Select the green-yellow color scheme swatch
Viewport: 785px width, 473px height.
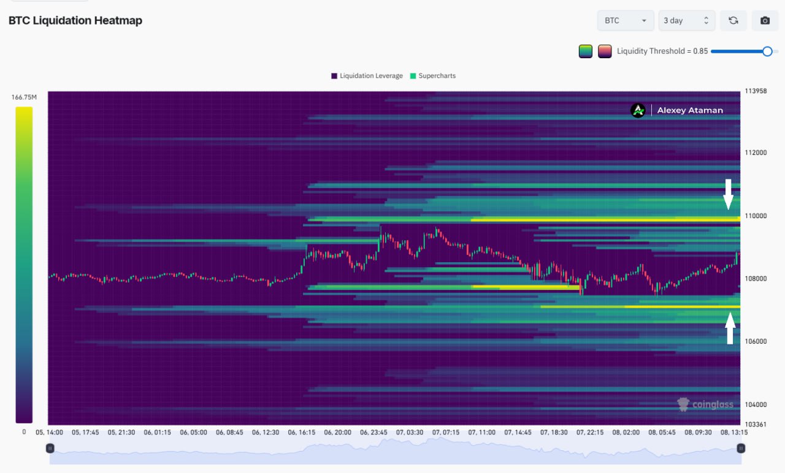click(586, 51)
